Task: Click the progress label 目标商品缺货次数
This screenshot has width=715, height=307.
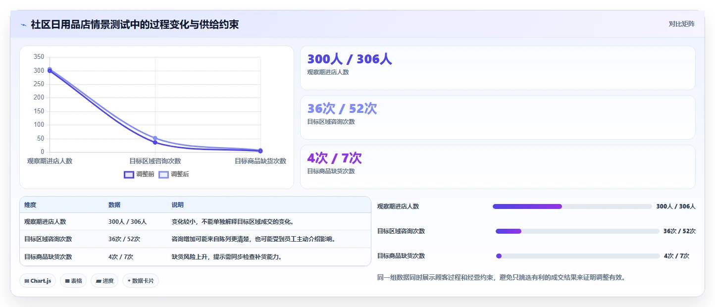Action: [x=401, y=256]
